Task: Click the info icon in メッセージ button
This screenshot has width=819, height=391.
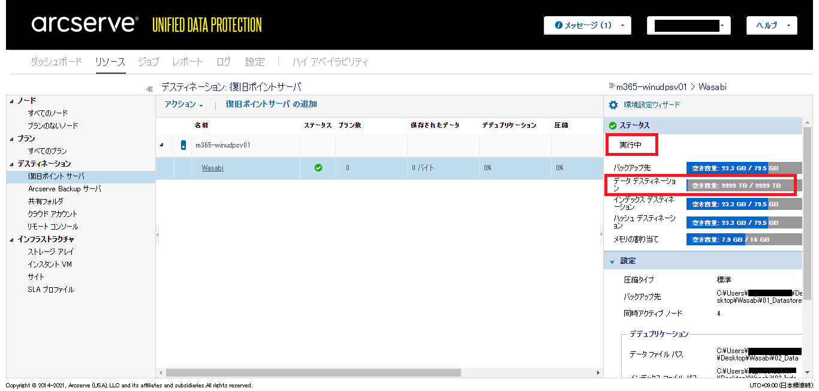Action: click(x=559, y=25)
